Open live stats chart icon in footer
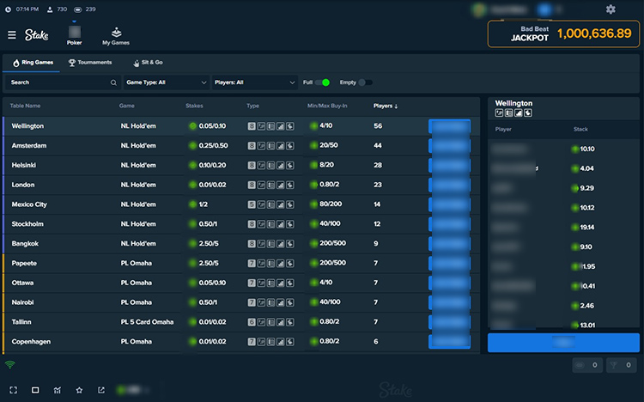Viewport: 644px width, 402px height. click(58, 390)
